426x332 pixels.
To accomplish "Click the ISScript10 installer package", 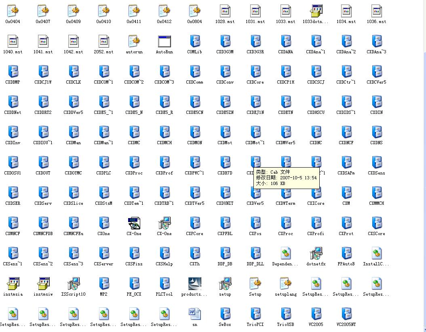I will point(74,284).
